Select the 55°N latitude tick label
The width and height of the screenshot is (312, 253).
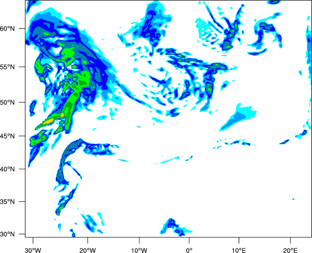pyautogui.click(x=7, y=67)
